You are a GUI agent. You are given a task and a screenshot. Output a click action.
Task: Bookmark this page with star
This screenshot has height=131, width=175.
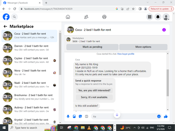tap(133, 9)
